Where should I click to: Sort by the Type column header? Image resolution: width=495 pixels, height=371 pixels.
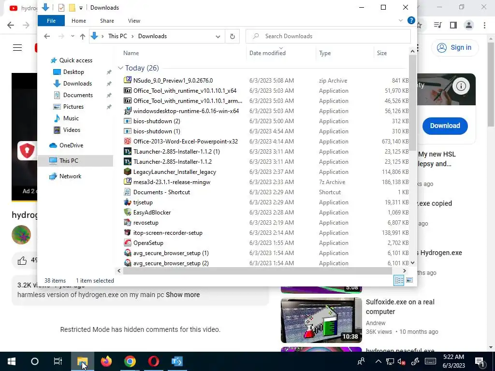pos(325,53)
